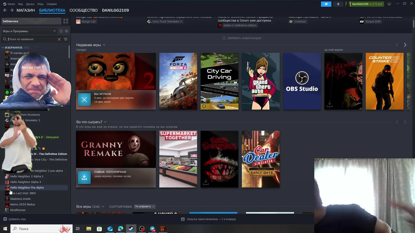Click Добавить новый раздел button

(242, 38)
